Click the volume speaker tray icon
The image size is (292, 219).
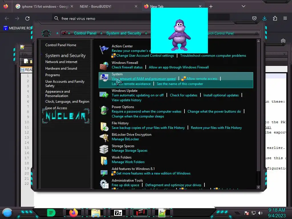(x=260, y=213)
